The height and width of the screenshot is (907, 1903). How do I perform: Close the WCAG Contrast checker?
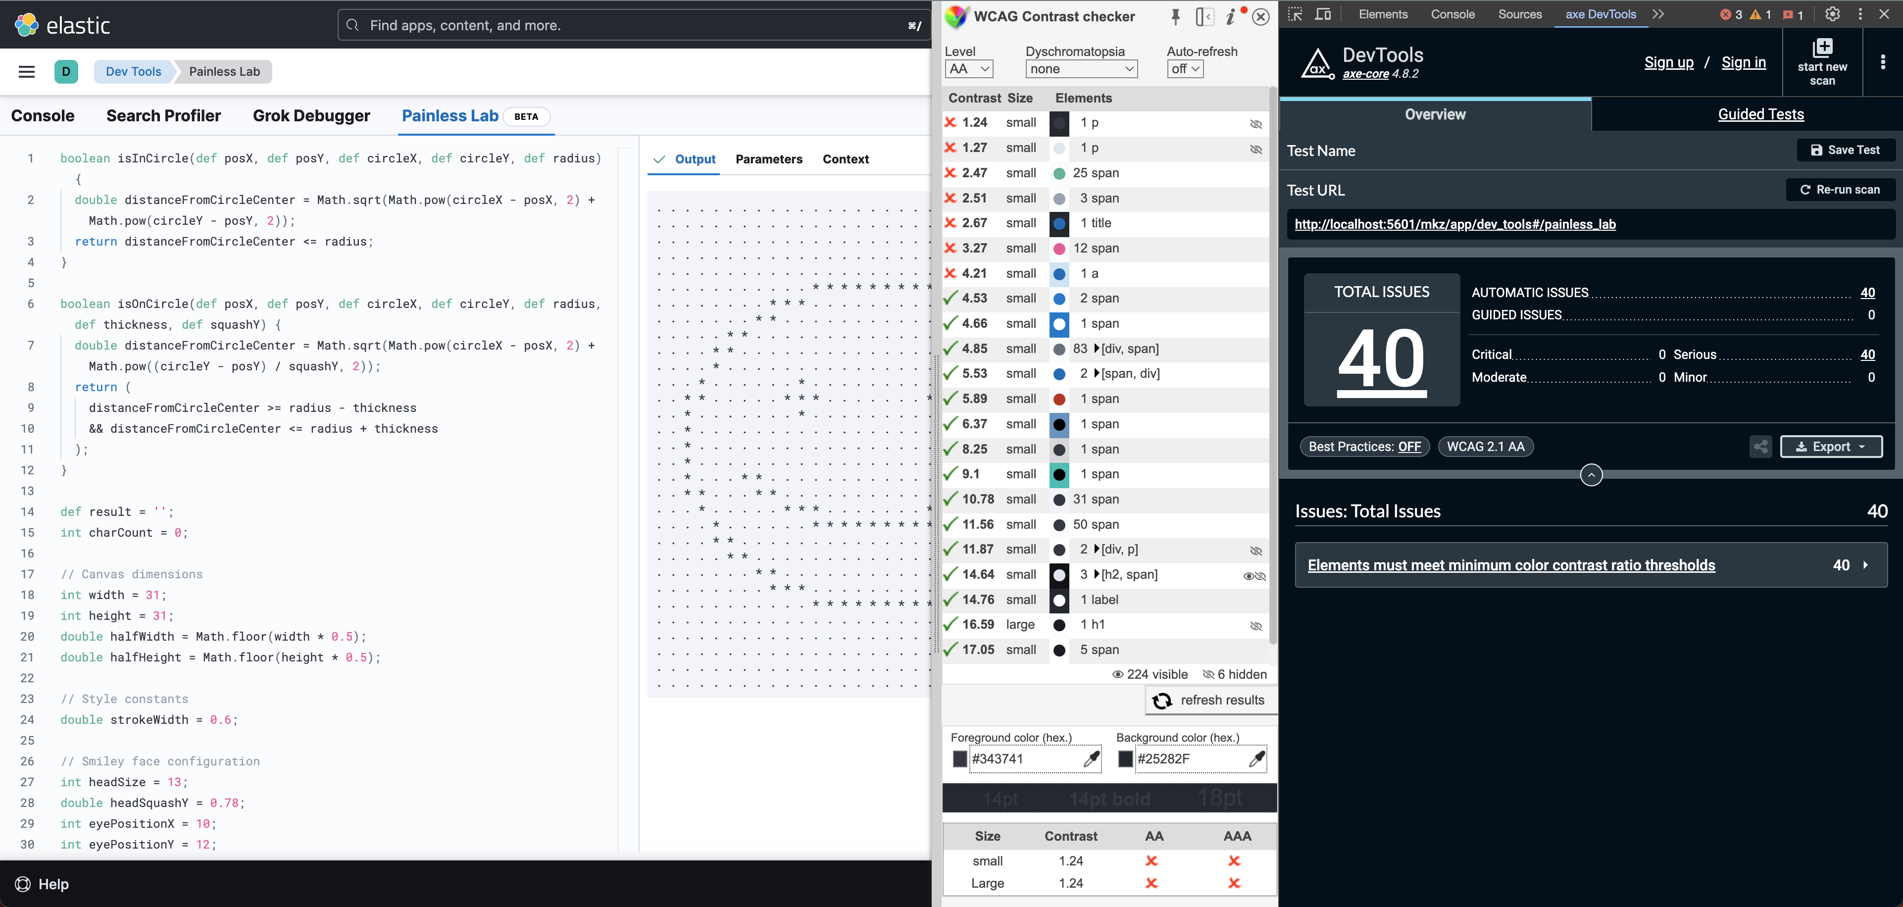pyautogui.click(x=1261, y=16)
